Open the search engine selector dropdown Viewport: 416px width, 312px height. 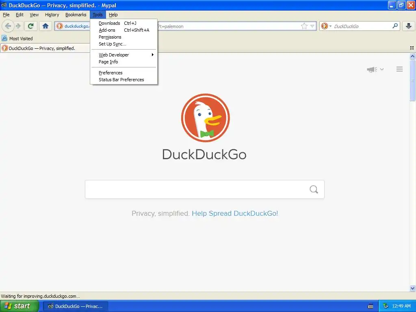pos(326,26)
